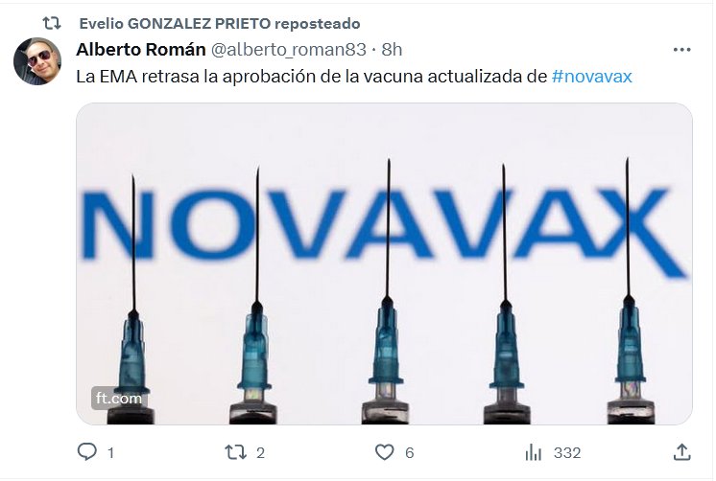Image resolution: width=716 pixels, height=481 pixels.
Task: Click the share upload arrow icon
Action: [681, 452]
